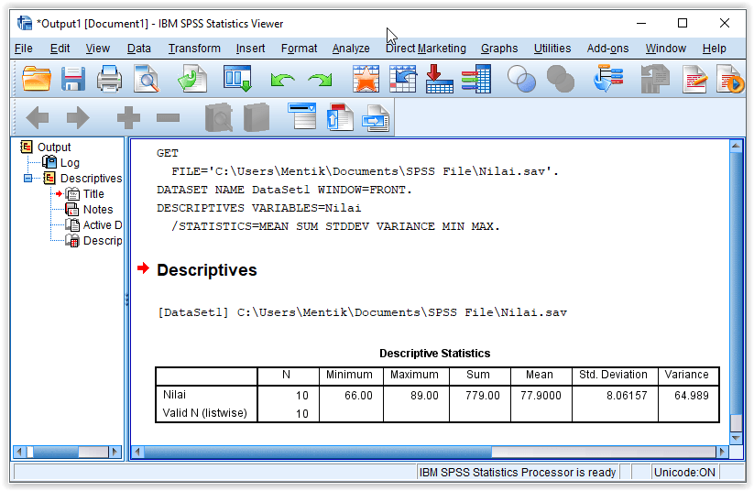
Task: Click the Select last output circles icon
Action: pos(521,79)
